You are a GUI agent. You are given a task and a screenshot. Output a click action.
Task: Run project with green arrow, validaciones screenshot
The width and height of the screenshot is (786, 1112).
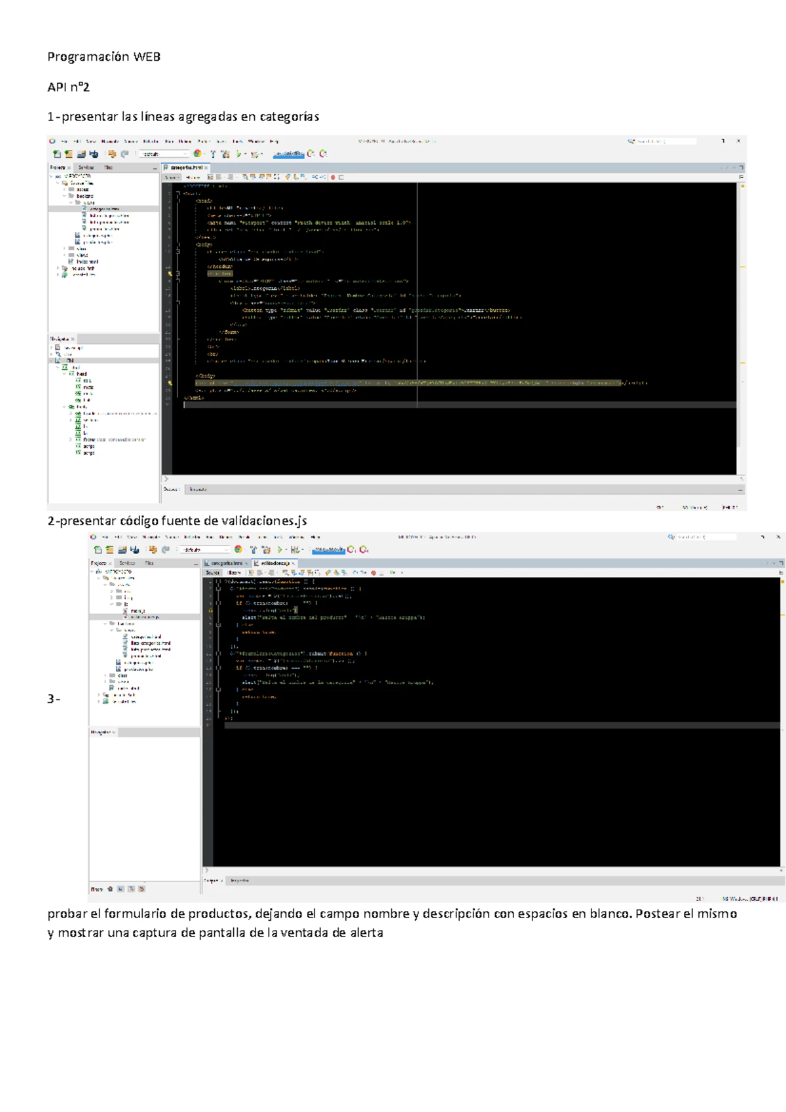pyautogui.click(x=279, y=549)
